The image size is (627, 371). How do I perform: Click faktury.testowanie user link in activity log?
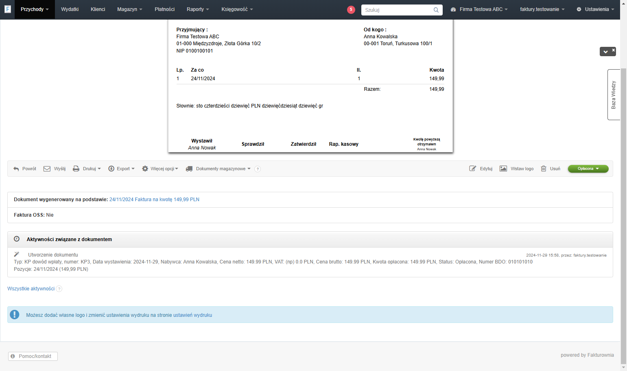tap(590, 255)
